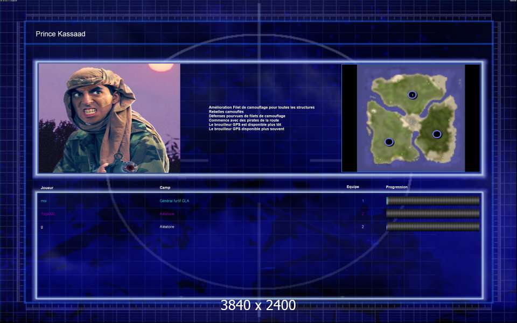This screenshot has width=517, height=323.
Task: Click the Camp column header
Action: [165, 187]
